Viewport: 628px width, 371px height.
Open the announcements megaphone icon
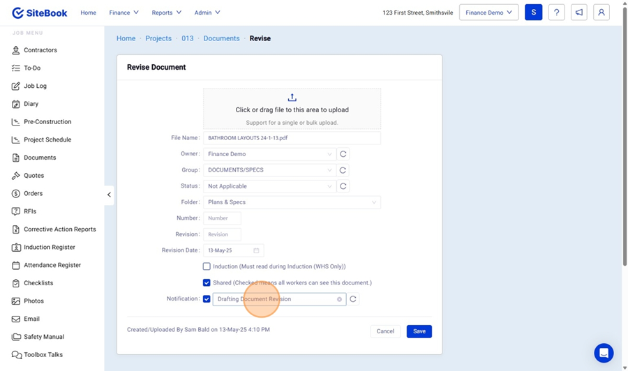[x=578, y=13]
